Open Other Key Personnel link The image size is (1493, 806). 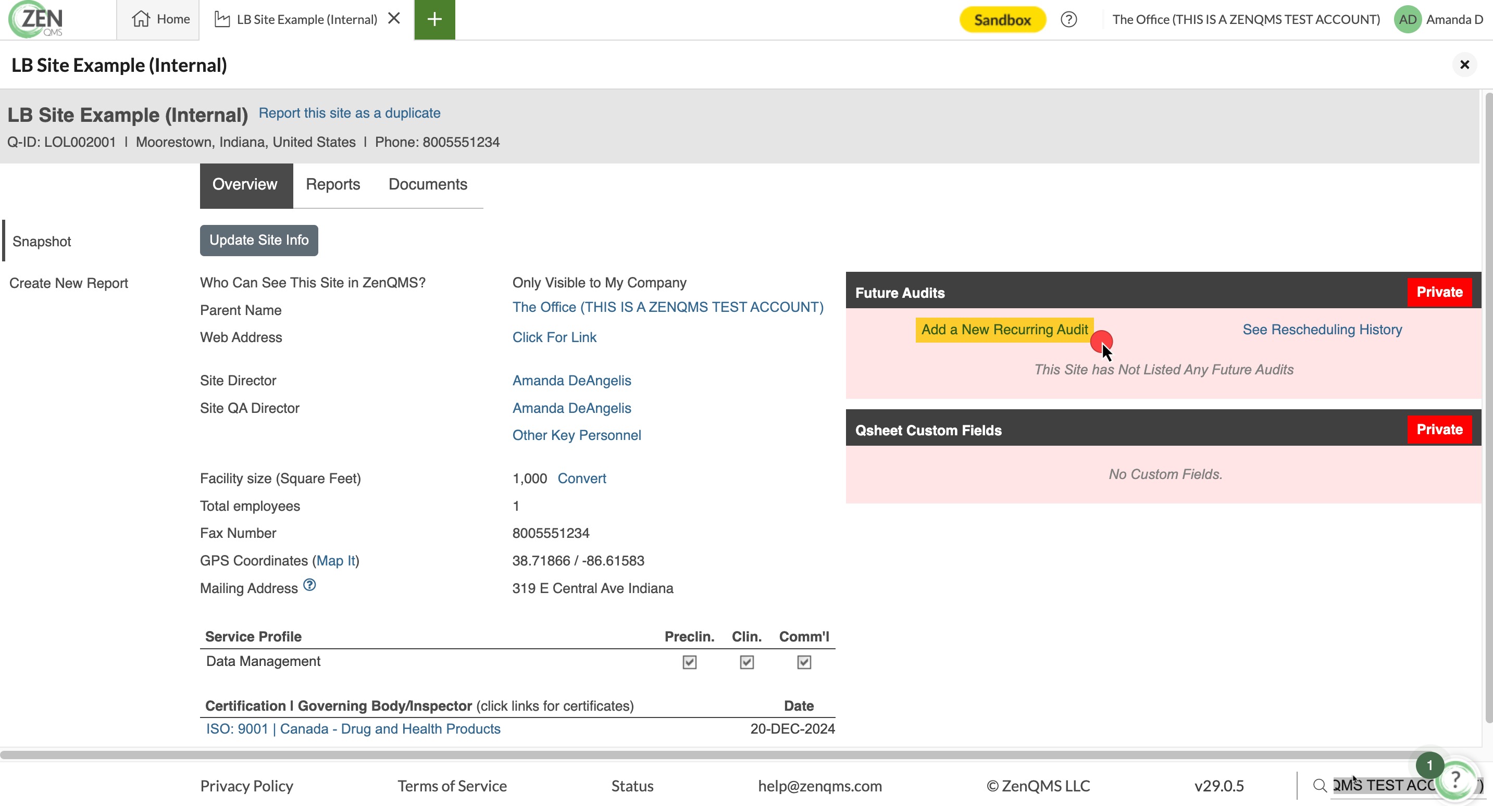577,435
